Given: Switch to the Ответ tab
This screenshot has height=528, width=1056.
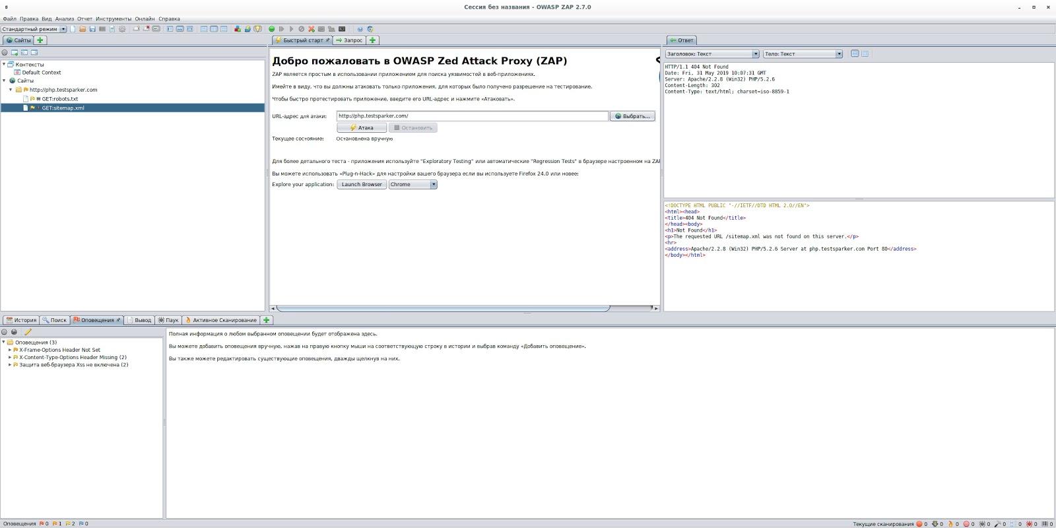Looking at the screenshot, I should pyautogui.click(x=682, y=40).
